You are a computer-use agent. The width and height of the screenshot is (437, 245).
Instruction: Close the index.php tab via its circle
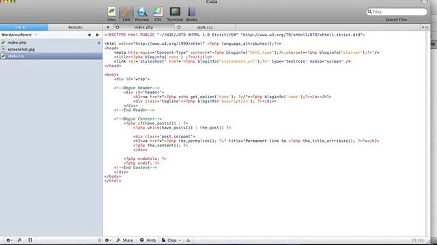[x=117, y=27]
